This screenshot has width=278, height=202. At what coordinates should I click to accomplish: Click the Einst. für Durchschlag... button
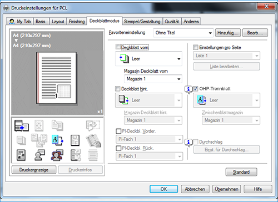point(226,150)
